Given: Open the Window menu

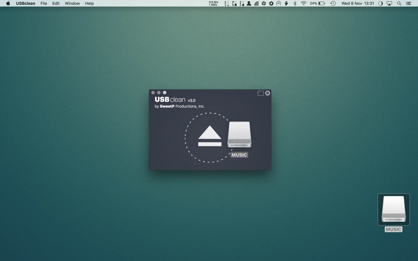Looking at the screenshot, I should coord(72,3).
